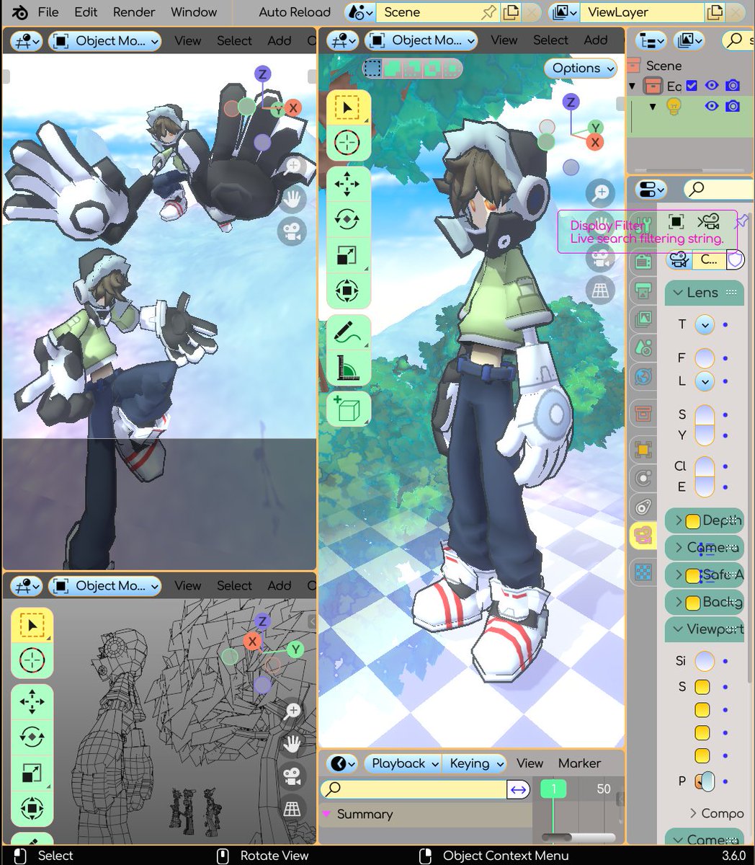Select the Measure tool in right viewport
The image size is (755, 865).
pos(348,368)
